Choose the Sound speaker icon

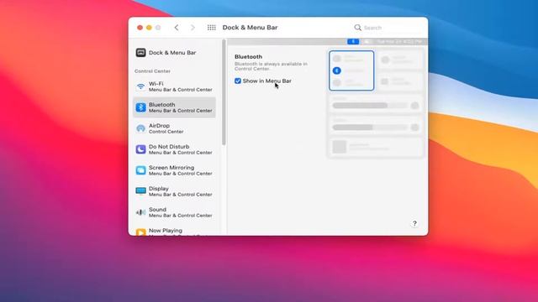click(140, 212)
